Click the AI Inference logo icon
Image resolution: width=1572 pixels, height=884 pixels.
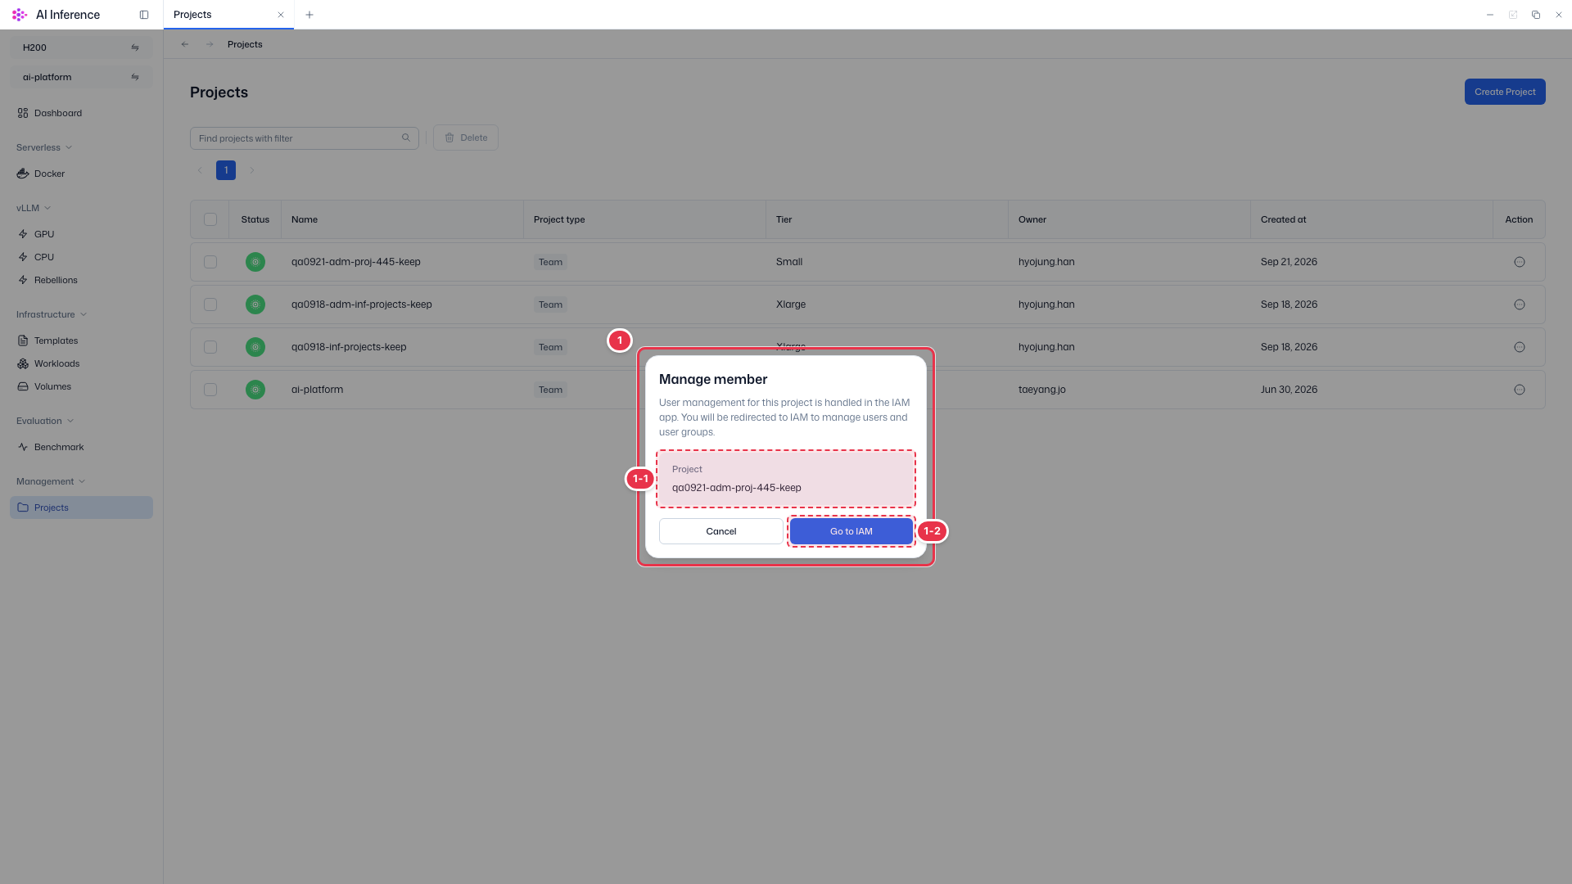[20, 15]
